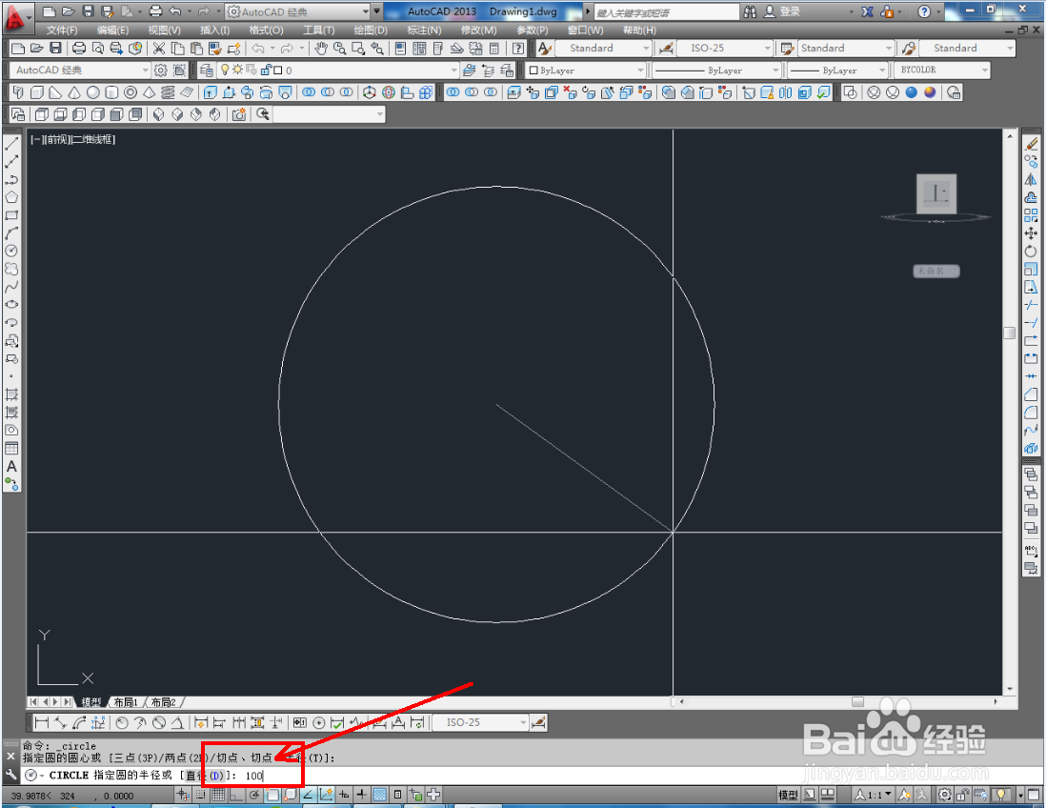This screenshot has width=1046, height=808.
Task: Click the 1:1 annotation scale button
Action: click(x=875, y=795)
